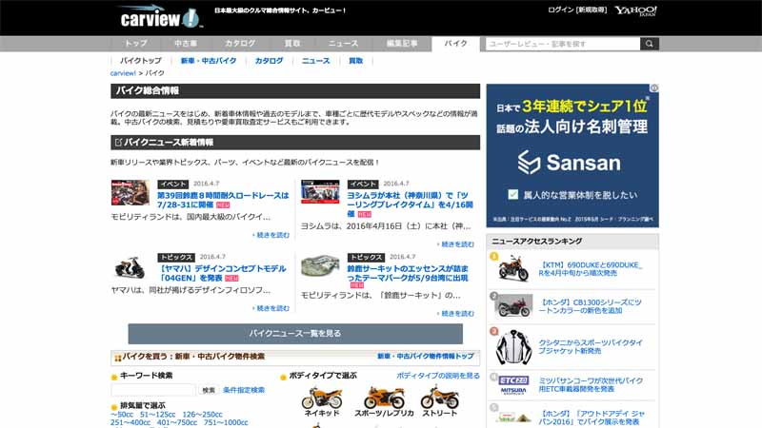The width and height of the screenshot is (762, 428).
Task: Click the KTM 690DUKE ranking thumbnail
Action: point(513,268)
